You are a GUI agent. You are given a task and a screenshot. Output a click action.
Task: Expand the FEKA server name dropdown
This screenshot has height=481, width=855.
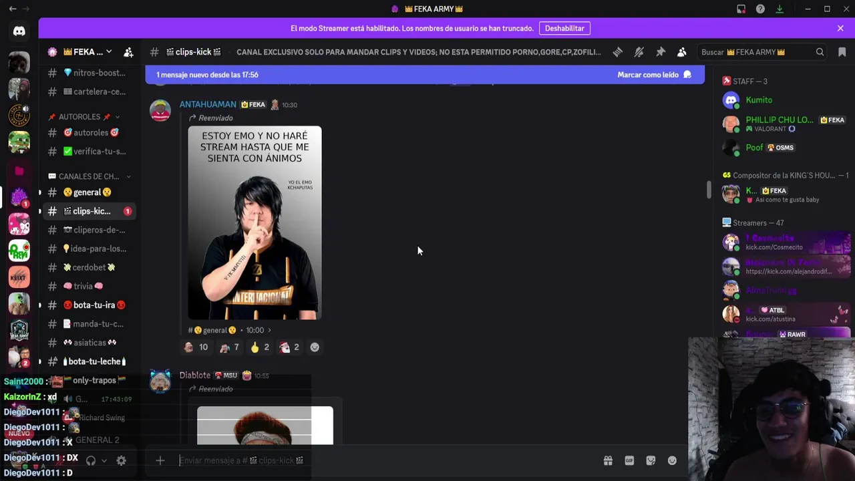(x=109, y=52)
